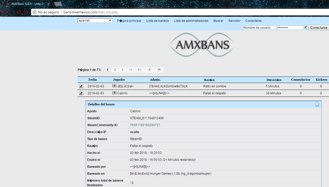Screen dimensions: 329x187
Task: Click the Fecha column header
Action: (x=93, y=80)
